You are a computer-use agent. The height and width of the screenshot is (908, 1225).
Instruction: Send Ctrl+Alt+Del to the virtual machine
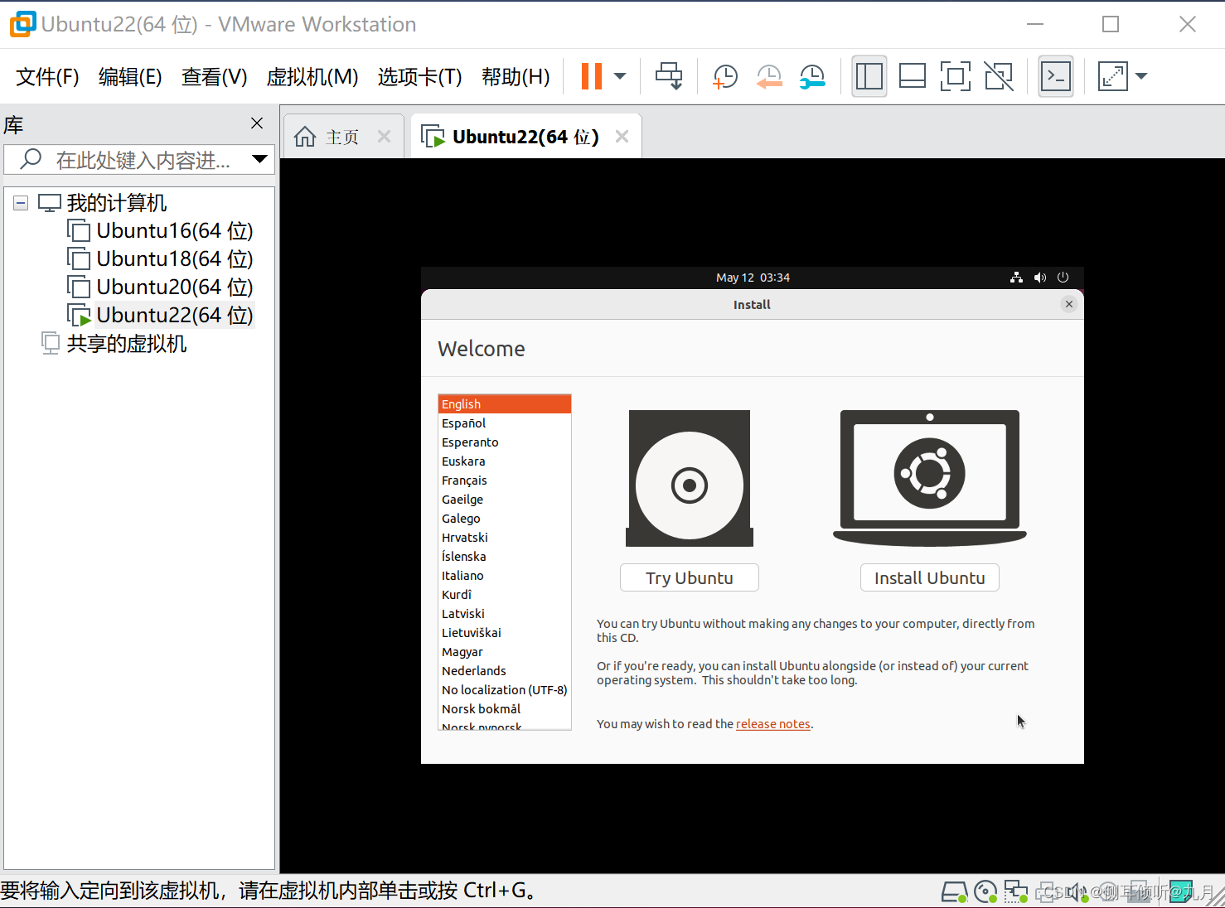669,76
